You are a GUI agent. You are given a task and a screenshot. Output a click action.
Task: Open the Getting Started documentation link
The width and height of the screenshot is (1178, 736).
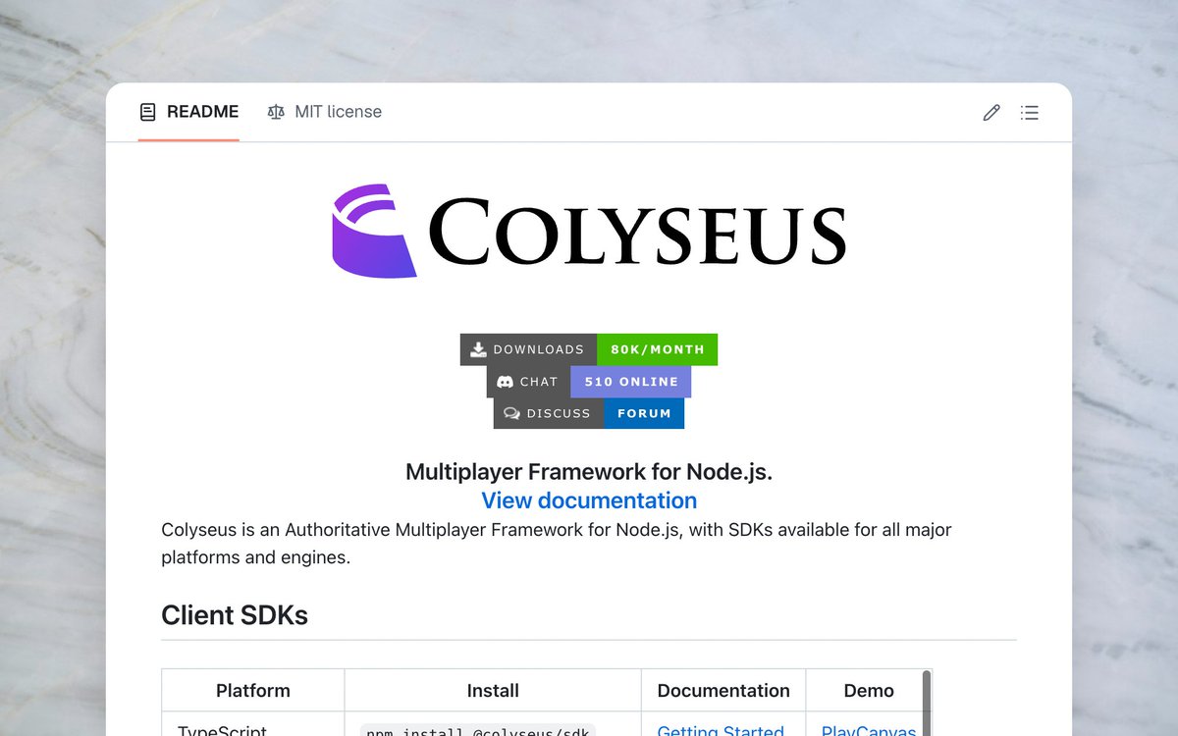721,730
